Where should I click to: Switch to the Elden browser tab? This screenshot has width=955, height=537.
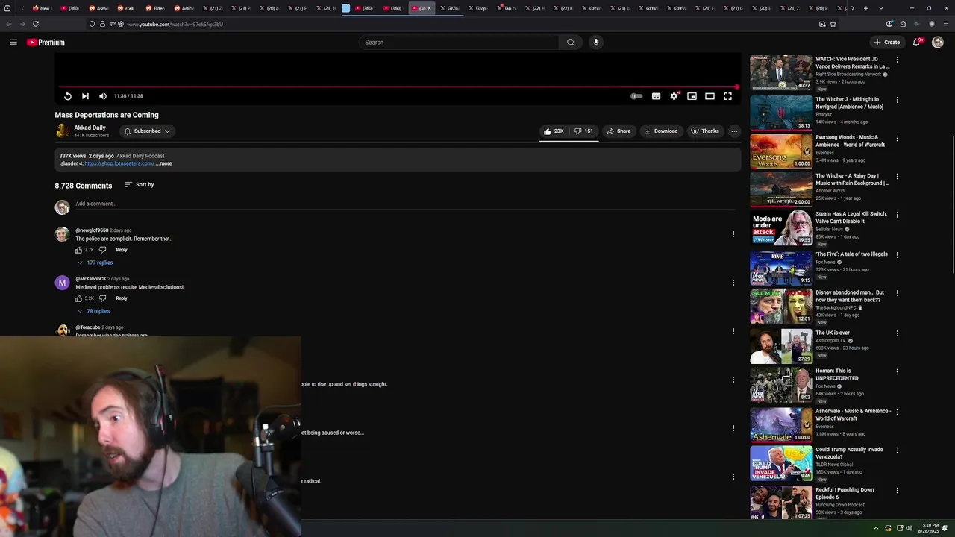click(x=155, y=8)
